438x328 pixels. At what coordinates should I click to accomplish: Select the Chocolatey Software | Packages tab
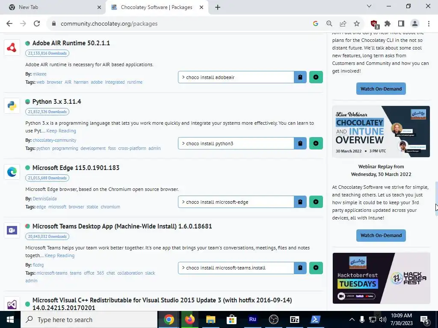click(157, 7)
